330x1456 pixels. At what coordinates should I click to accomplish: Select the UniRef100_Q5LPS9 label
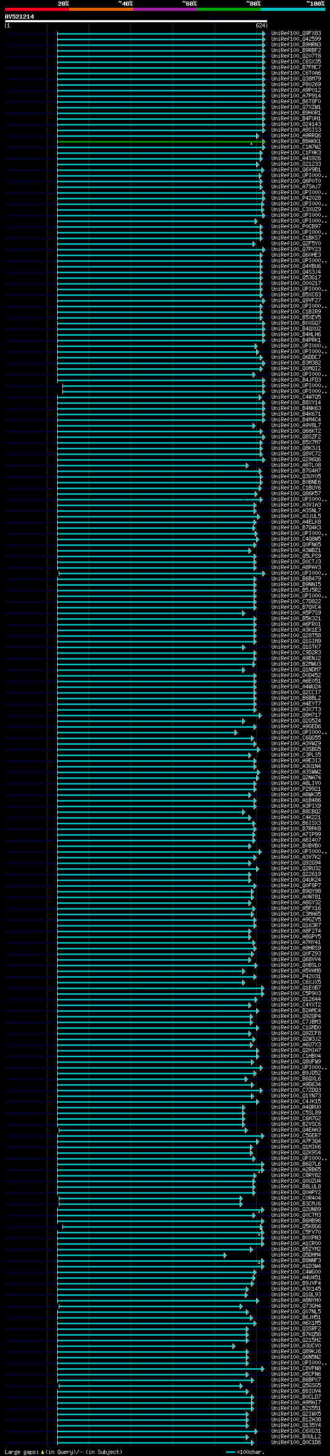tap(295, 556)
